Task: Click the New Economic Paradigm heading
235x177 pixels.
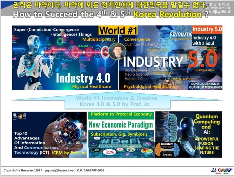Action: click(121, 125)
